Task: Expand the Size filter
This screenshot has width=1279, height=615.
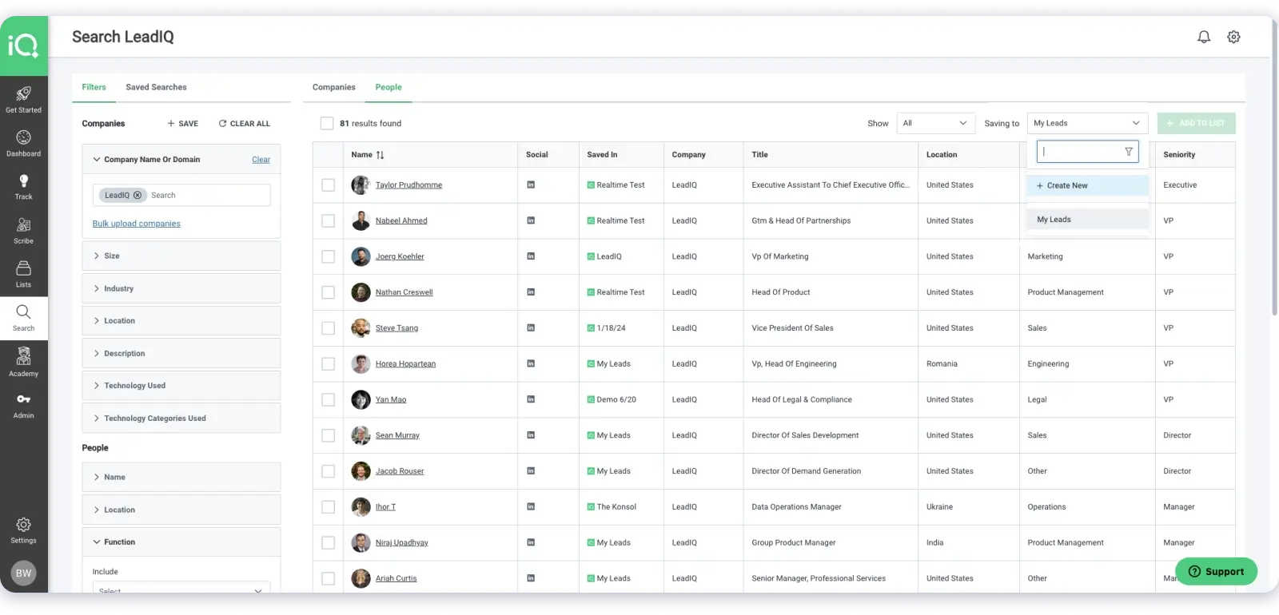Action: [x=181, y=256]
